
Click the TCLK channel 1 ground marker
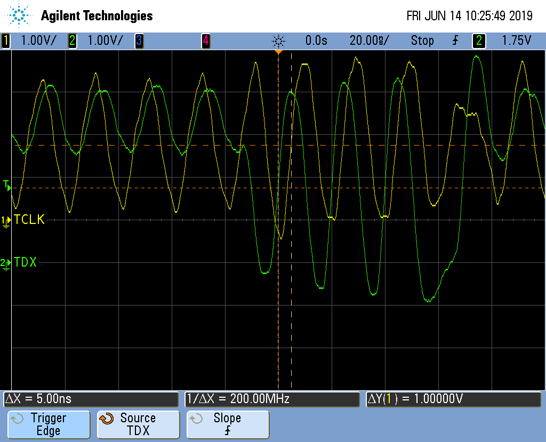(x=6, y=220)
